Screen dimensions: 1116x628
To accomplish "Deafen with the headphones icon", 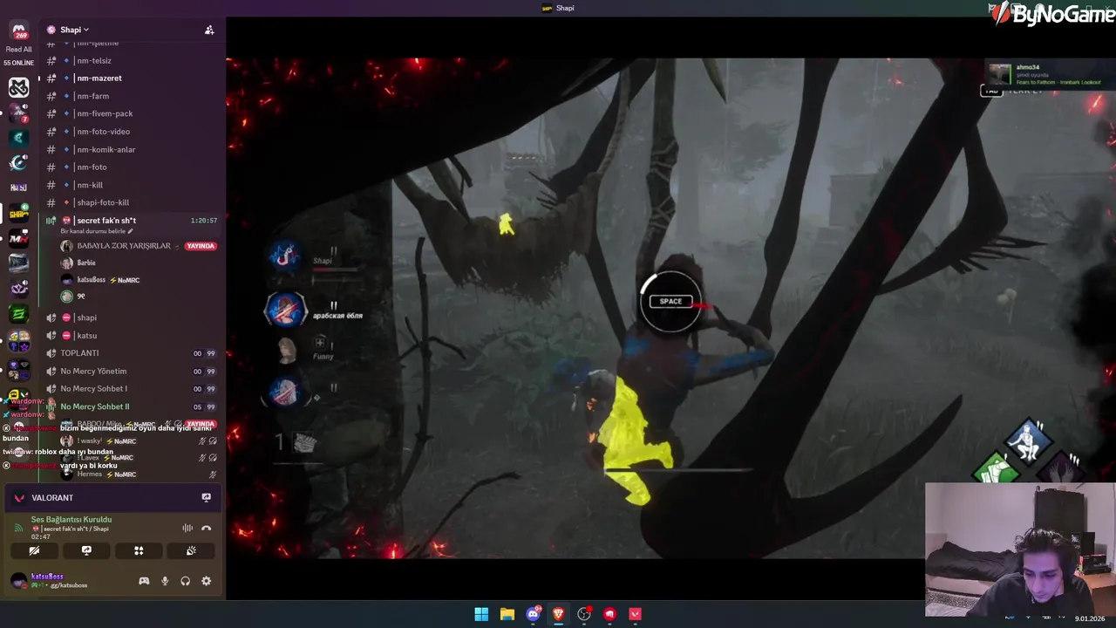I will click(185, 581).
